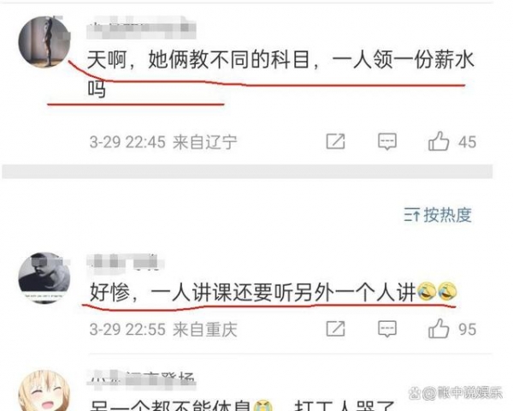Reply to the Chongqing comment via comment icon
This screenshot has height=411, width=513.
tap(387, 329)
